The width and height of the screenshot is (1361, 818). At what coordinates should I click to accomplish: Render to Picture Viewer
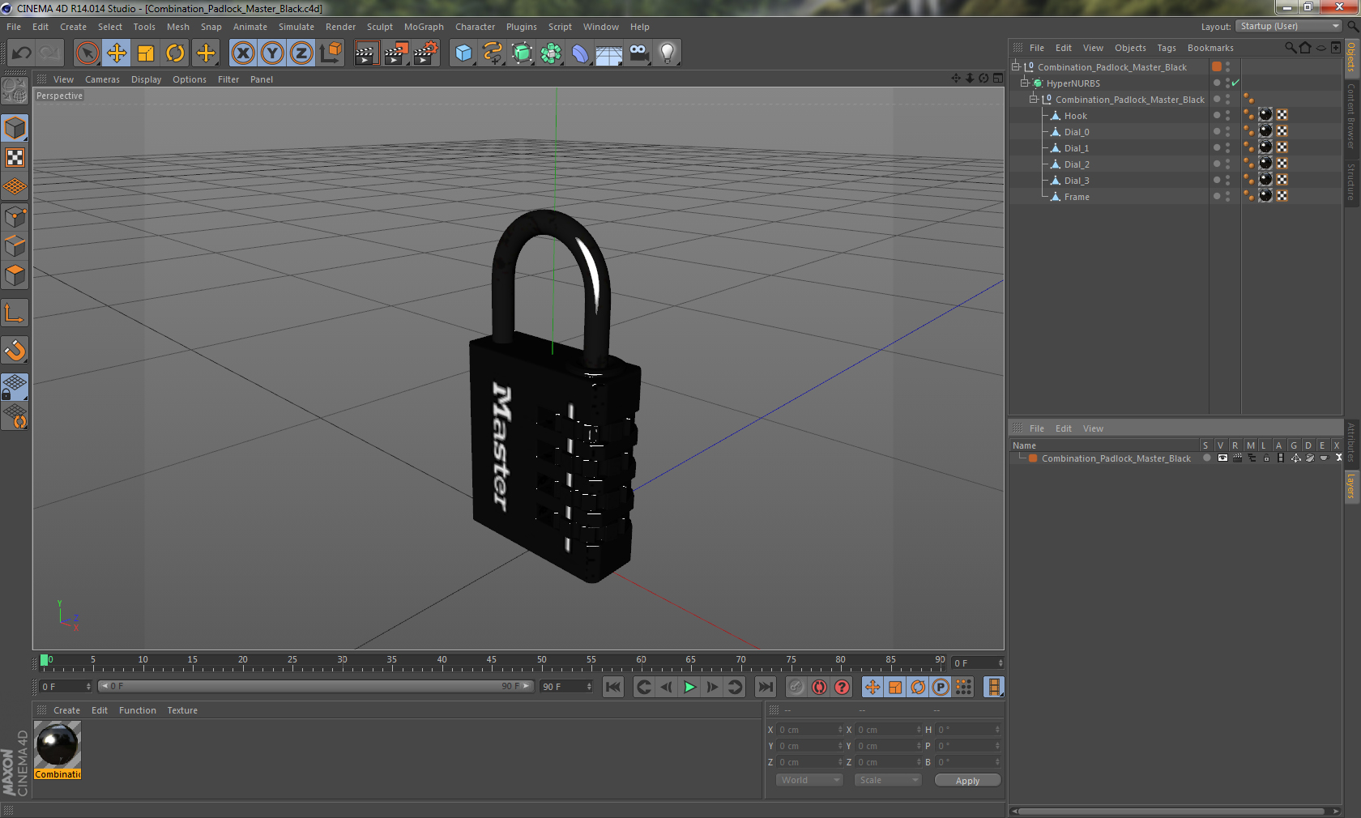(x=396, y=53)
